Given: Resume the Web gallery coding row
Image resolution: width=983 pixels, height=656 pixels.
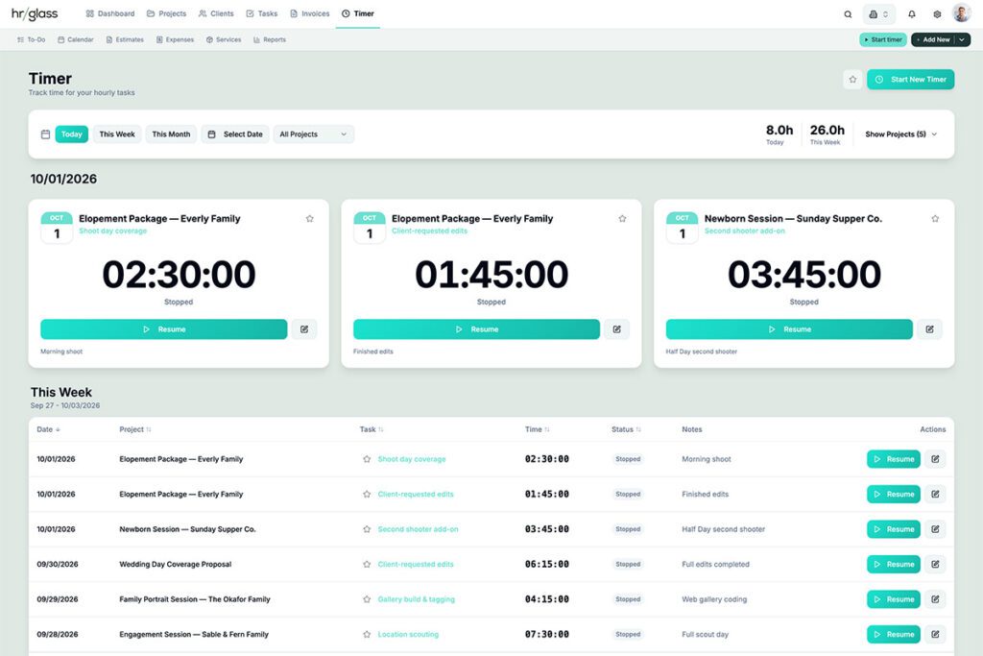Looking at the screenshot, I should pos(894,599).
